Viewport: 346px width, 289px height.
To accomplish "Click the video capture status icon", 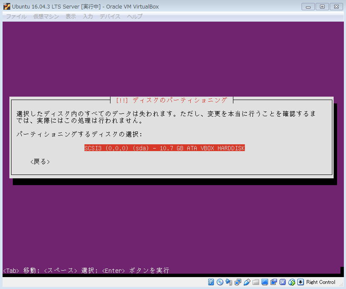I will click(x=274, y=282).
